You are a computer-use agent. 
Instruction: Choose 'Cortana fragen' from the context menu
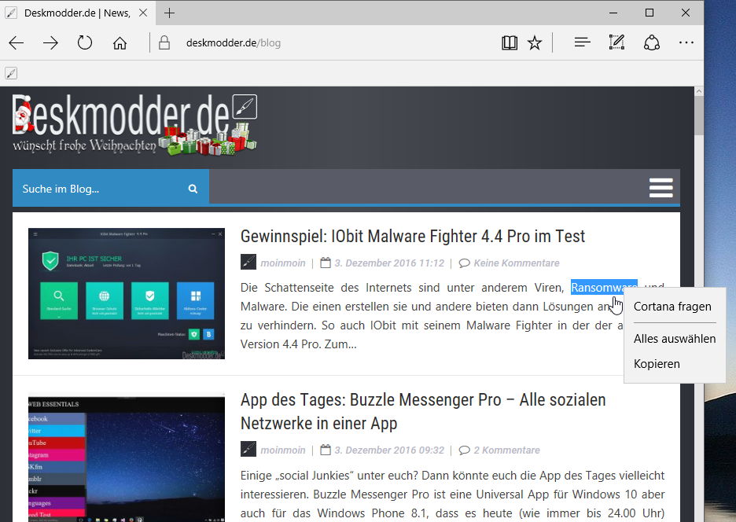672,307
